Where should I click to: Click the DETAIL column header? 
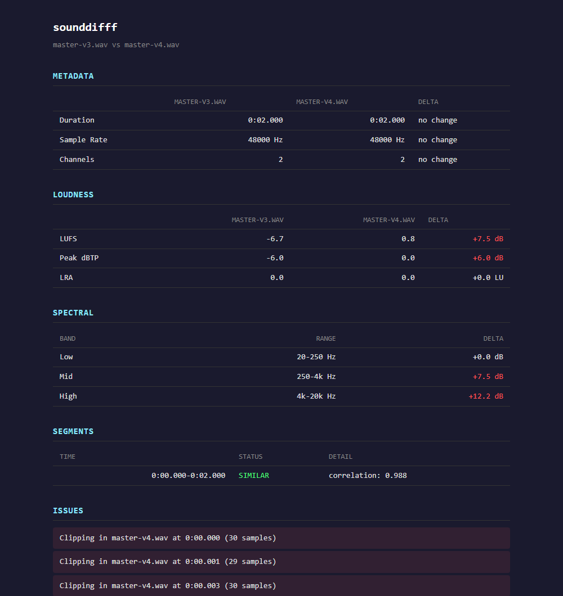(x=341, y=457)
